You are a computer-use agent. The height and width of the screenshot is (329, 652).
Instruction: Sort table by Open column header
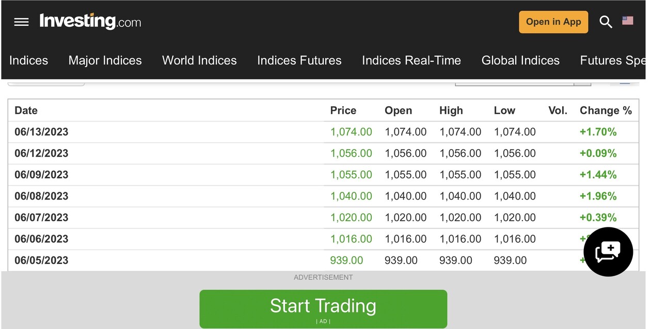click(x=398, y=110)
